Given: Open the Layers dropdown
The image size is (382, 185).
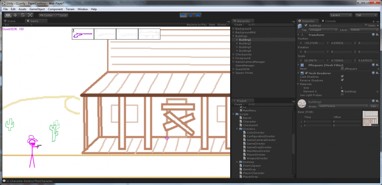Looking at the screenshot, I should coord(340,15).
